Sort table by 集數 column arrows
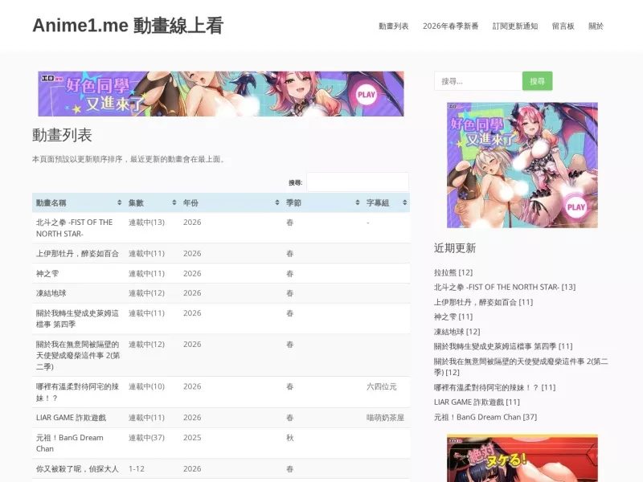This screenshot has width=643, height=482. [174, 202]
